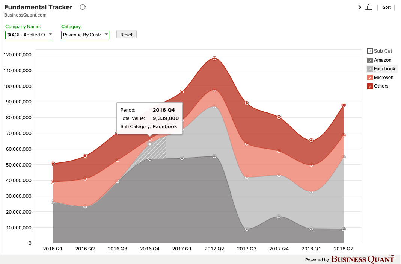
Task: Select the 2017 Q2 peak Others data point
Action: 214,58
